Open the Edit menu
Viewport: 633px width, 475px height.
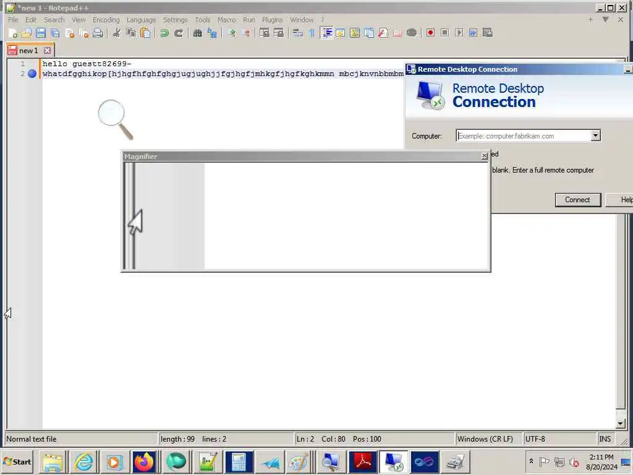(30, 20)
